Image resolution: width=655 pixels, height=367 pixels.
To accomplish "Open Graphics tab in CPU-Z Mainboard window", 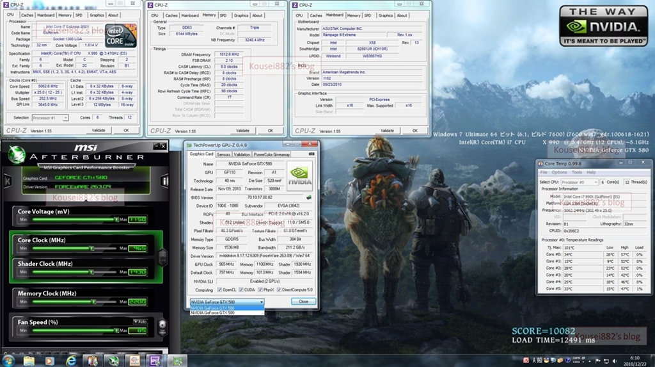I will tap(386, 15).
